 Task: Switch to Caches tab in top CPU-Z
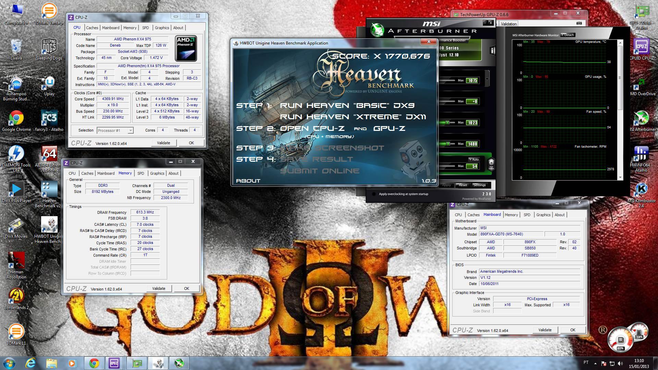point(92,28)
